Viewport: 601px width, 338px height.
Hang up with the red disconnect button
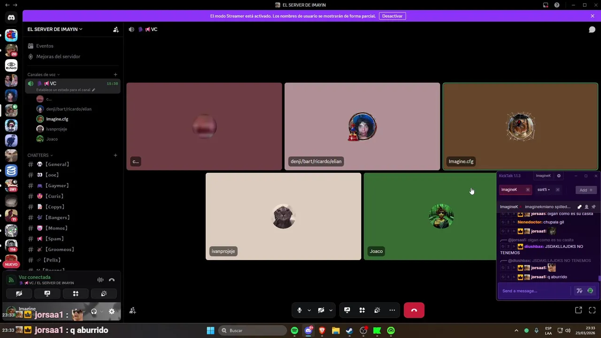point(414,310)
